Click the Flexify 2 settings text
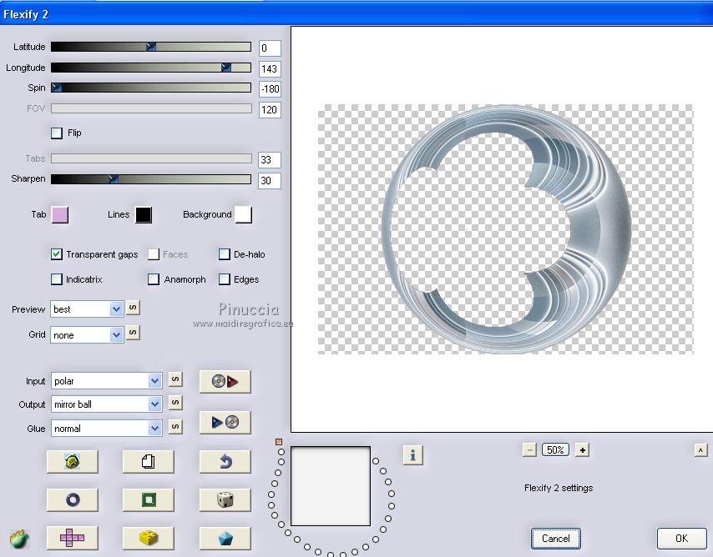This screenshot has width=713, height=557. tap(559, 488)
